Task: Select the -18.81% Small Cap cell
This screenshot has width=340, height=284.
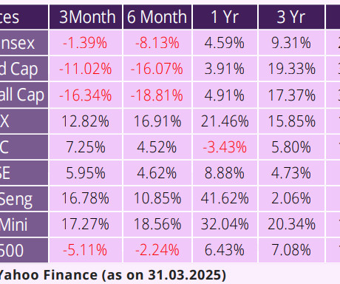Action: (157, 95)
